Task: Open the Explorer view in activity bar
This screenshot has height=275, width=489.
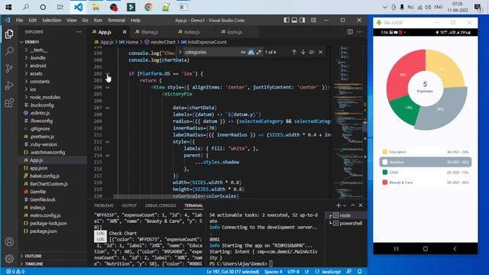Action: (9, 34)
